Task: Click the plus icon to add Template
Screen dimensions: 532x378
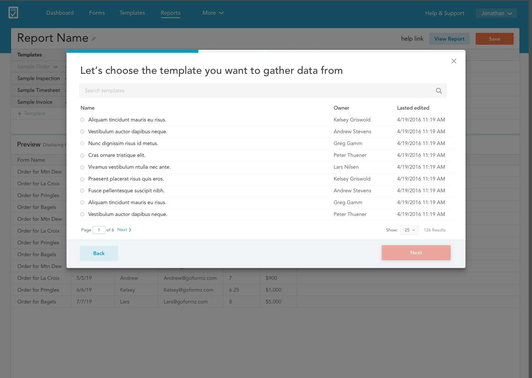Action: coord(20,114)
